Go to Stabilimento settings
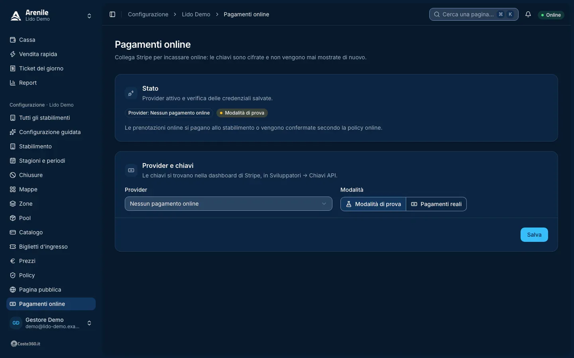The height and width of the screenshot is (358, 574). [x=51, y=146]
